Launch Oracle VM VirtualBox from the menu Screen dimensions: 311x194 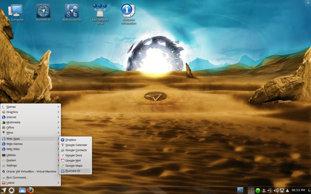click(30, 171)
